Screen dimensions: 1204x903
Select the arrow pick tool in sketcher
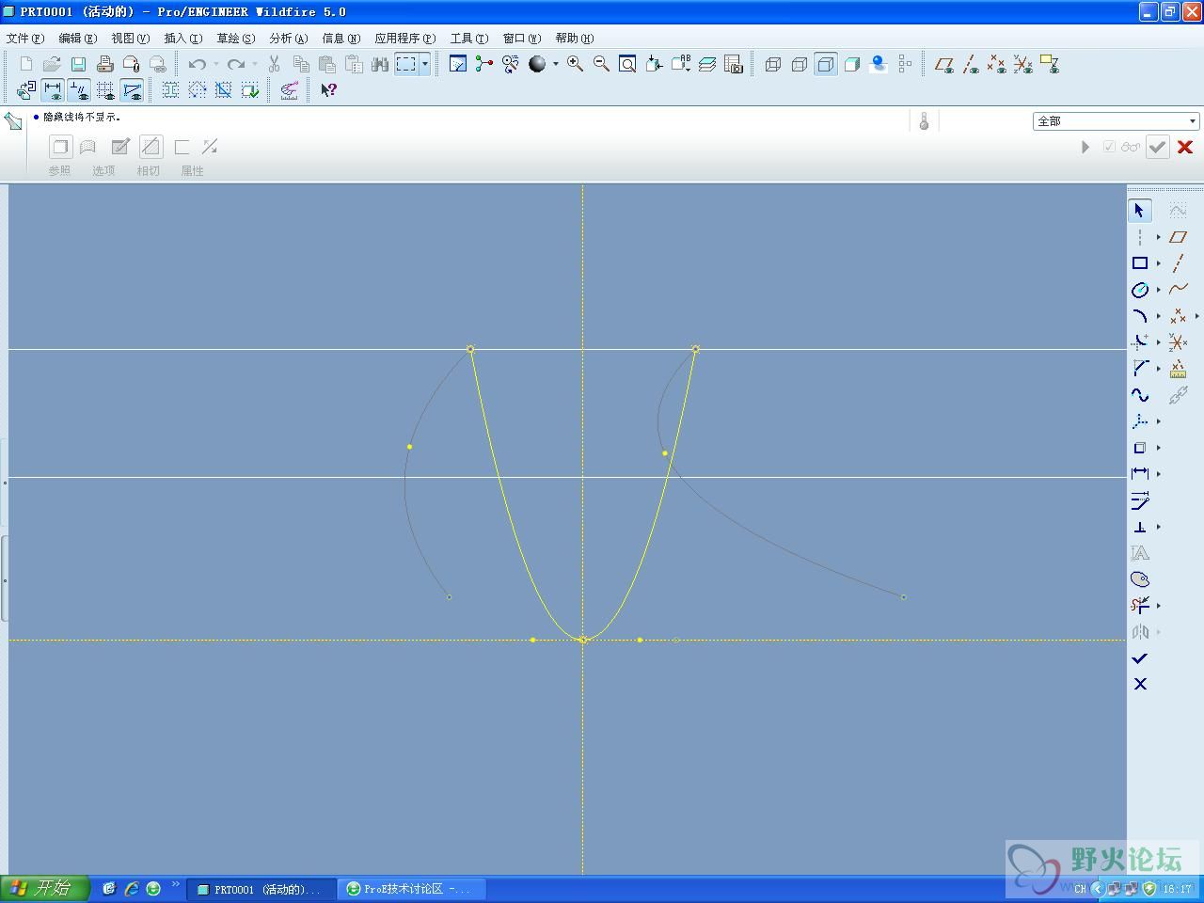tap(1140, 211)
